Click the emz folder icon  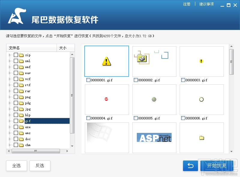click(x=21, y=133)
